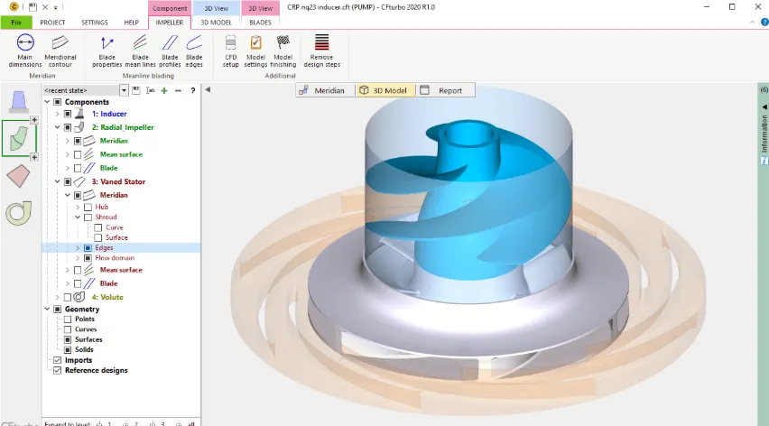Toggle the Points geometry checkbox

click(68, 319)
